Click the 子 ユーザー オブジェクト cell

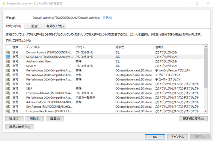(168, 80)
